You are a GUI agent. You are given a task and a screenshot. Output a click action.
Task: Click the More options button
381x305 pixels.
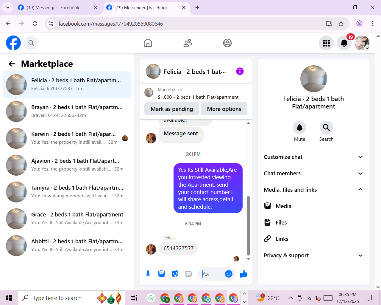[224, 109]
